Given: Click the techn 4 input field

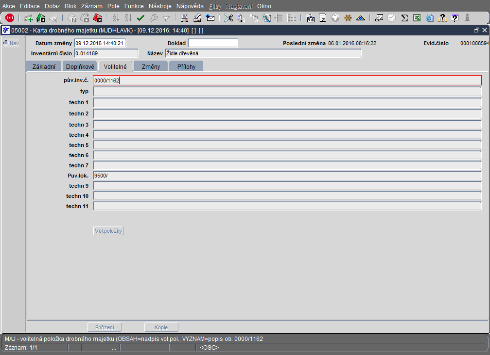Looking at the screenshot, I should (287, 135).
